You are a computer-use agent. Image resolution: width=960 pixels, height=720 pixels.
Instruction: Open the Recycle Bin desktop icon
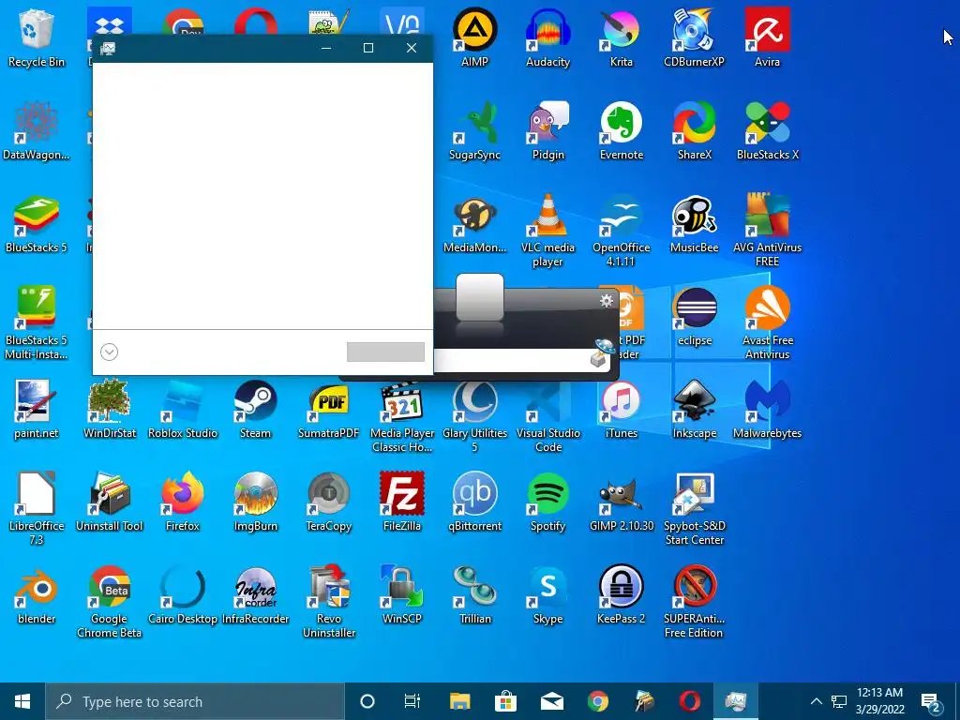tap(37, 37)
